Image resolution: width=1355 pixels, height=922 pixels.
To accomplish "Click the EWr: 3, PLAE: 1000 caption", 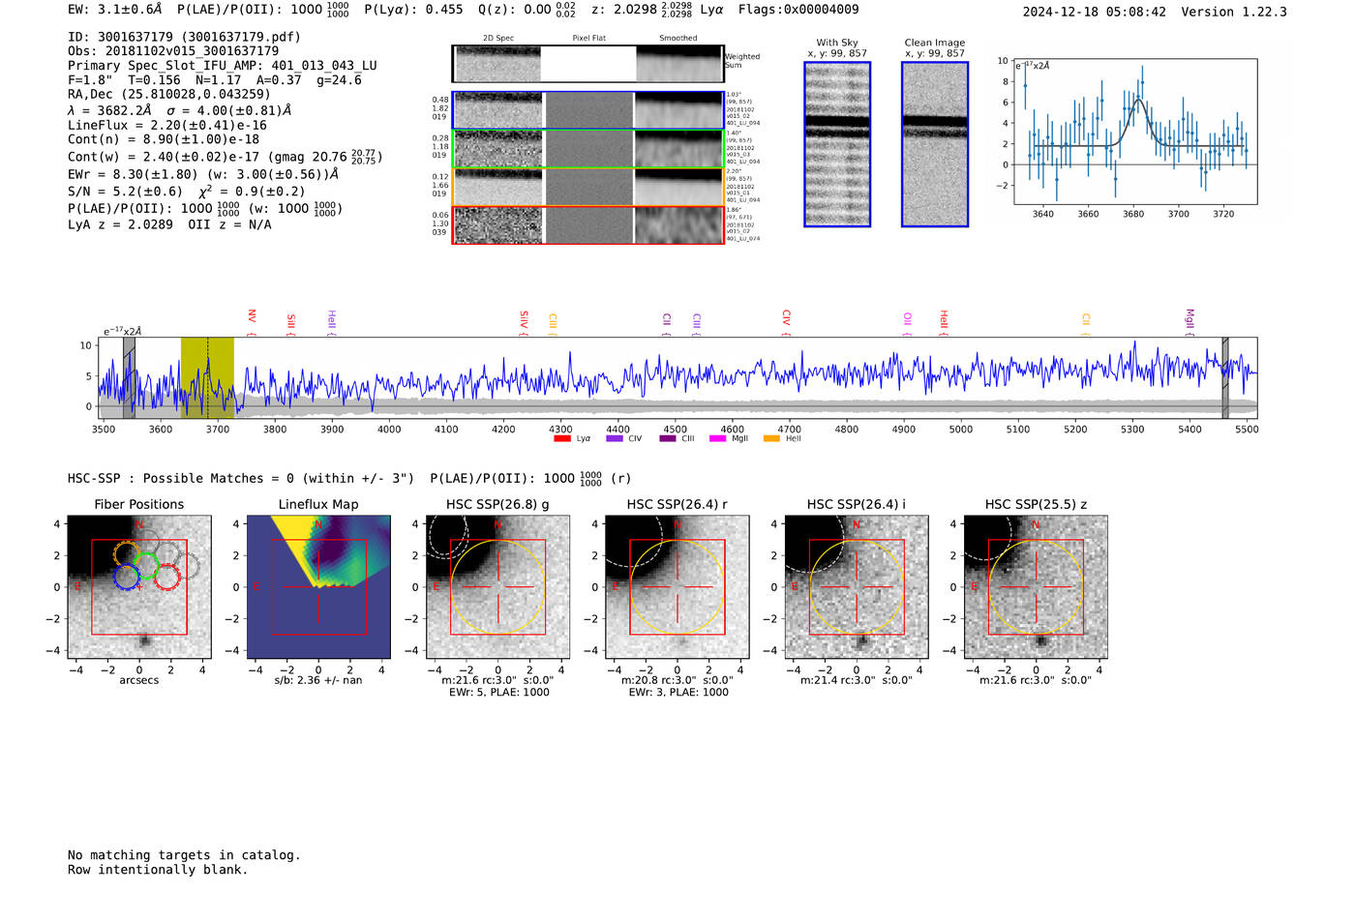I will point(678,693).
